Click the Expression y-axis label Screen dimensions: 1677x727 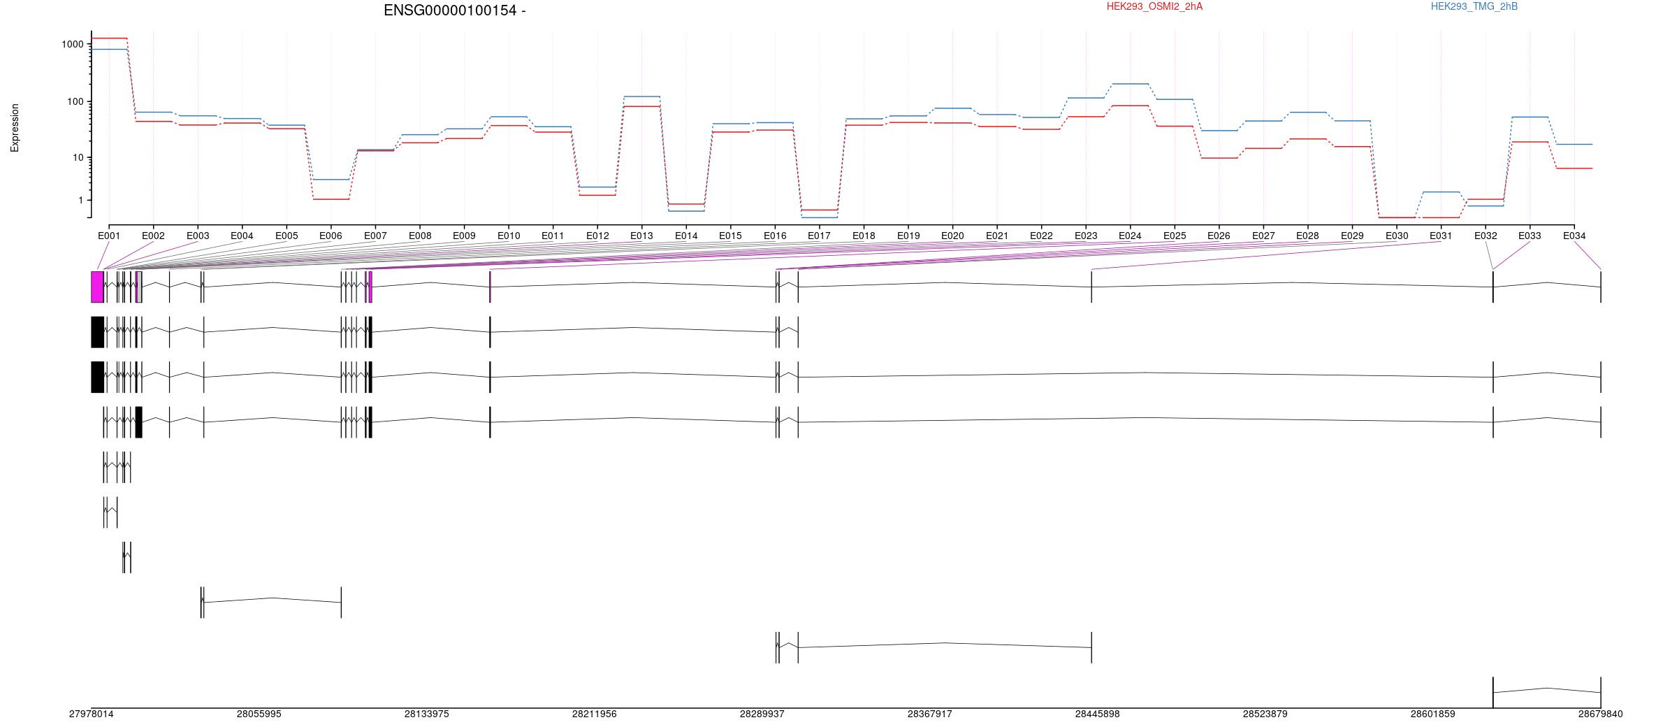[x=15, y=128]
